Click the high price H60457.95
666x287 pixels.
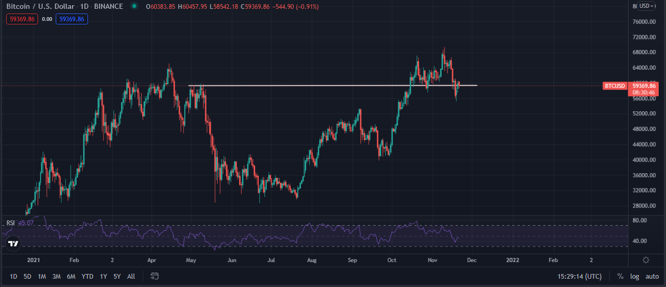point(193,6)
